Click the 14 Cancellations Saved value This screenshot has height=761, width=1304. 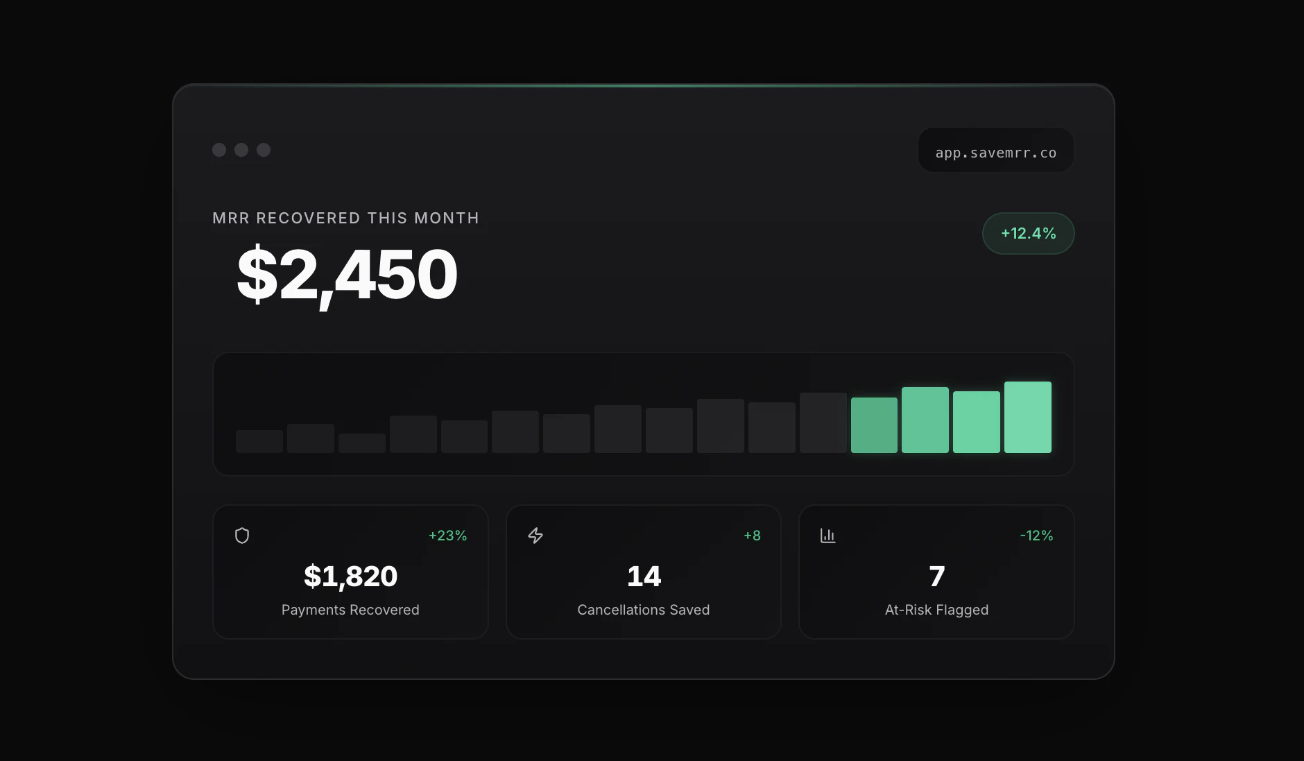tap(644, 576)
